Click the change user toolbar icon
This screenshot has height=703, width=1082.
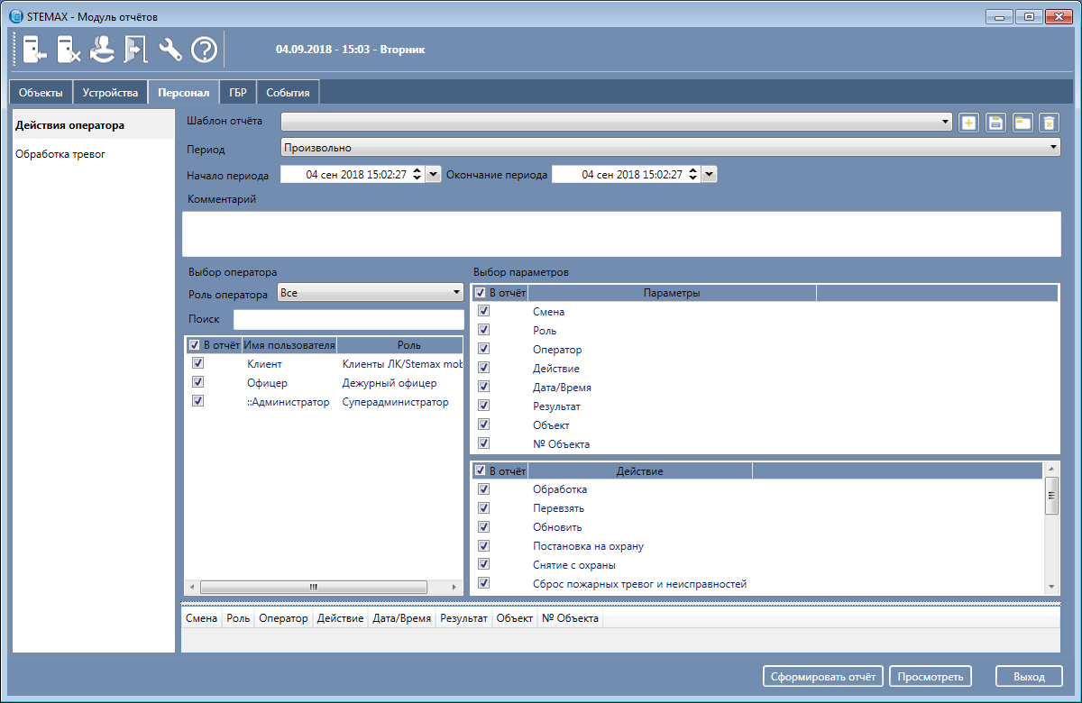[x=103, y=50]
